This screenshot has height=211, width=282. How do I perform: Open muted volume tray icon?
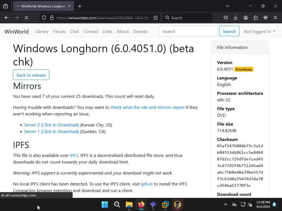(x=250, y=204)
